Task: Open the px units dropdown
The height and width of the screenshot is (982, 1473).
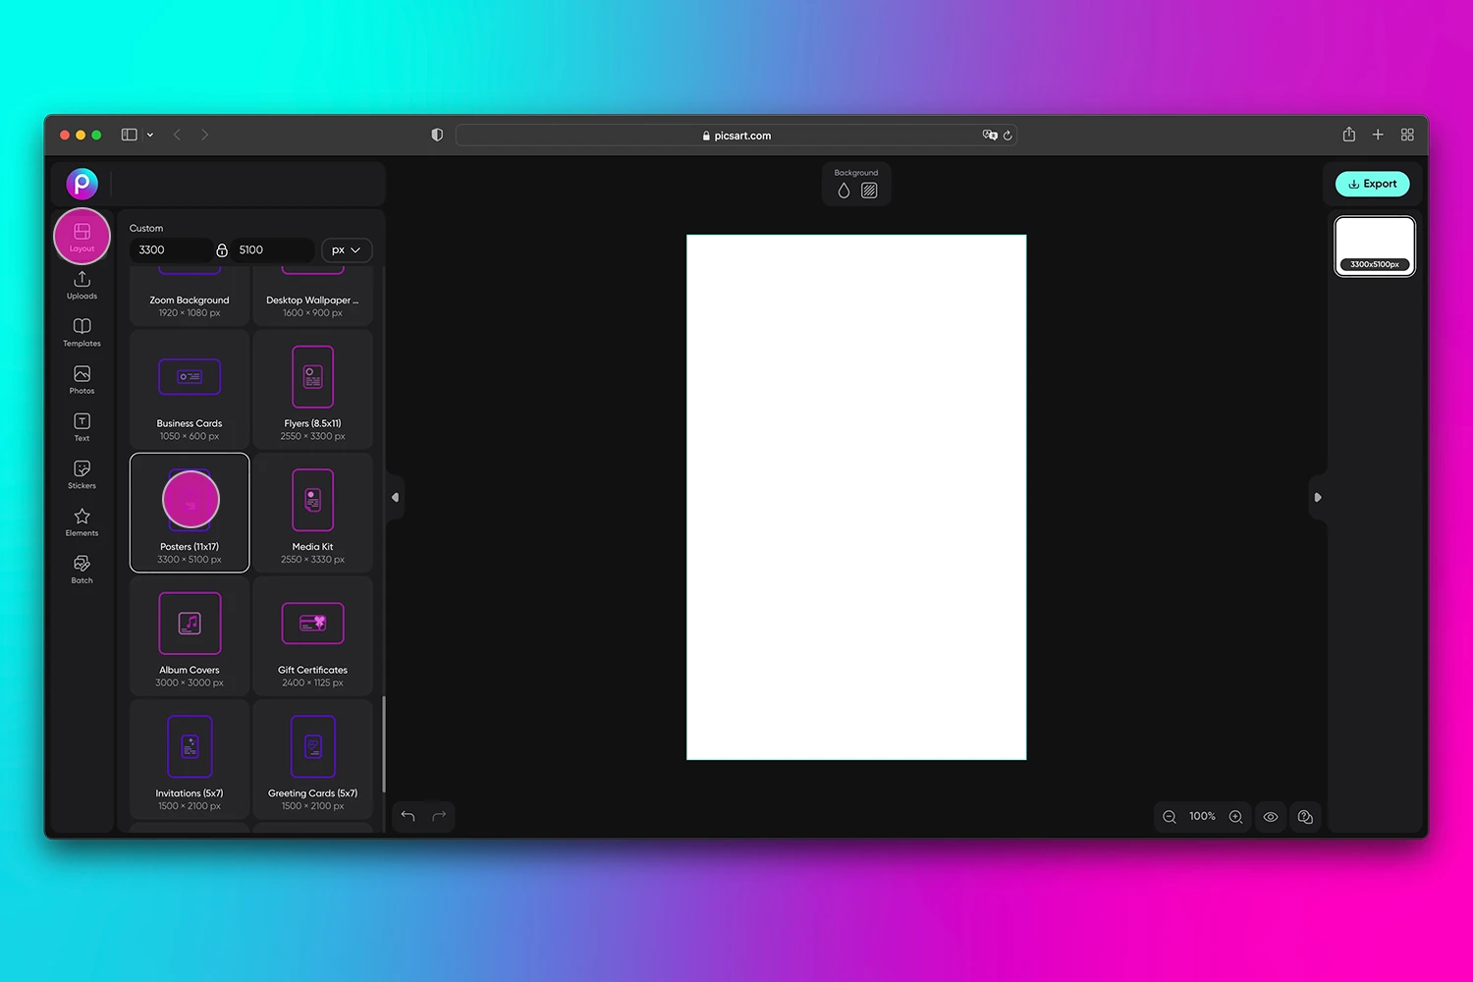Action: click(346, 249)
